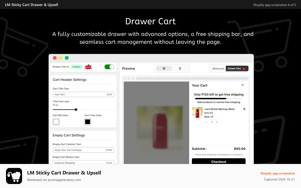This screenshot has height=188, width=301.
Task: Click the Size :M variant text
Action: pos(209,117)
